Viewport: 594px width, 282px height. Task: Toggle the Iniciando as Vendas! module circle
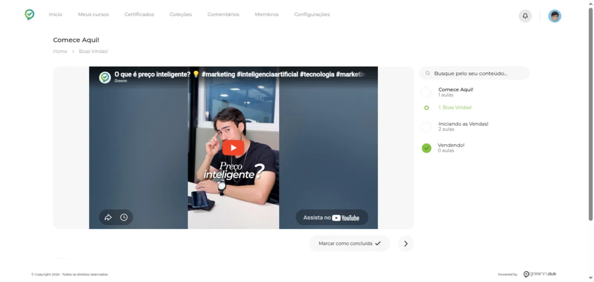pos(426,127)
